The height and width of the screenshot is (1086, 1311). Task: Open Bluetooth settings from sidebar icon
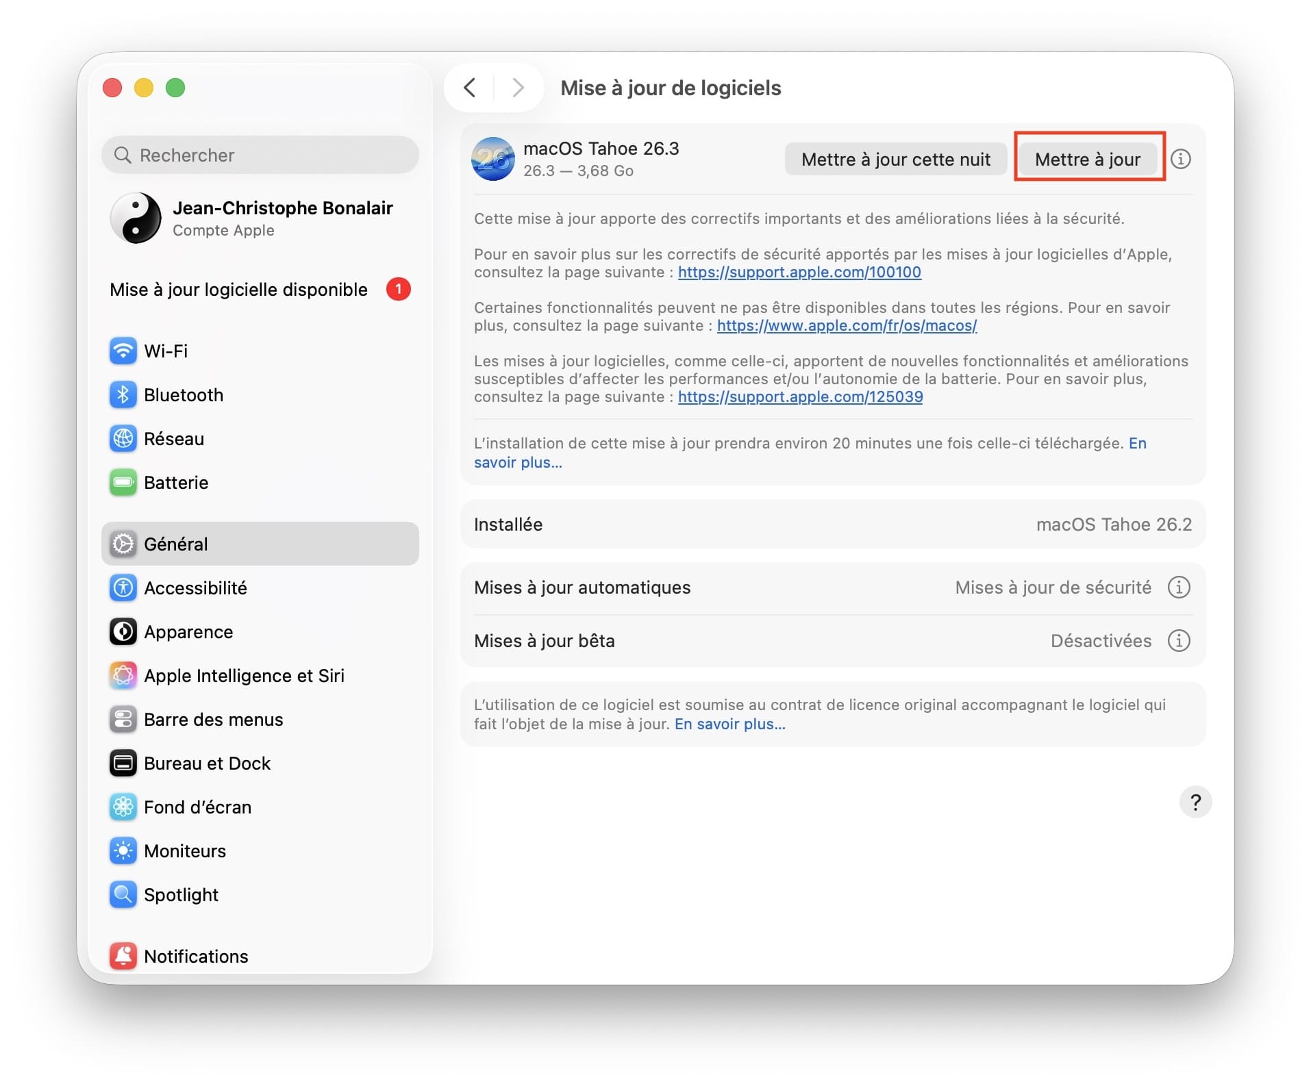pyautogui.click(x=123, y=394)
